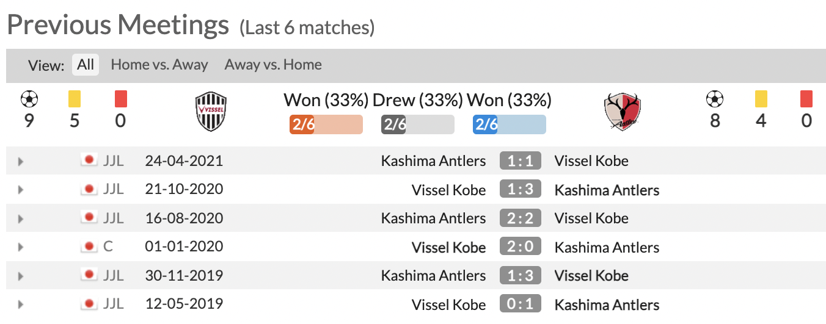Click Japan flag on 24-04-2021 row
This screenshot has height=324, width=826.
point(89,160)
